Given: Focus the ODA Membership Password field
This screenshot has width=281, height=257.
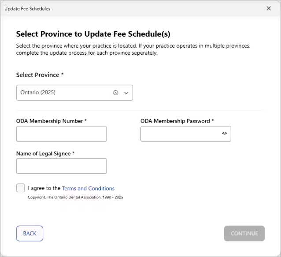Looking at the screenshot, I should pyautogui.click(x=181, y=134).
